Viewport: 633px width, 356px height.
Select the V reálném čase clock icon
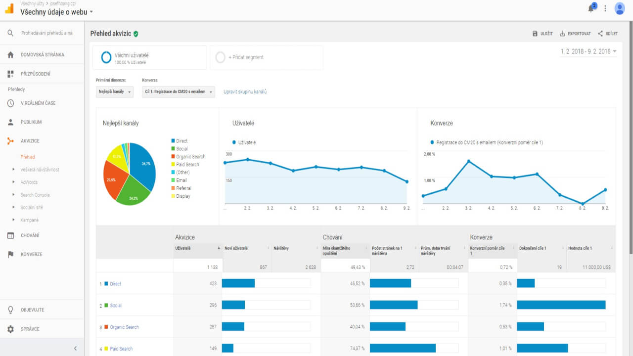[10, 103]
